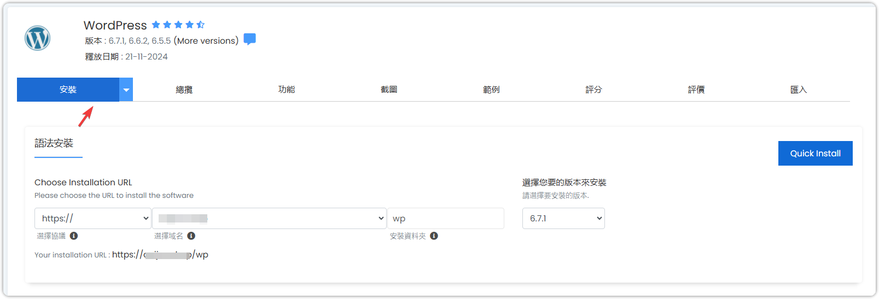Click the 語法安裝 section heading
This screenshot has width=879, height=299.
click(54, 143)
